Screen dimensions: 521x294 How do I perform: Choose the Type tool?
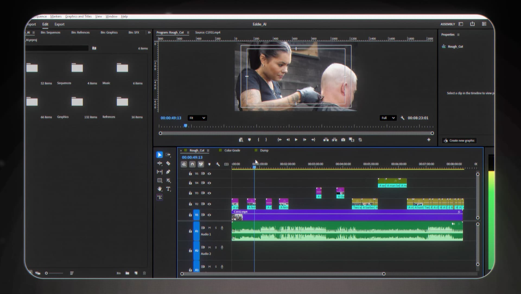(x=168, y=189)
